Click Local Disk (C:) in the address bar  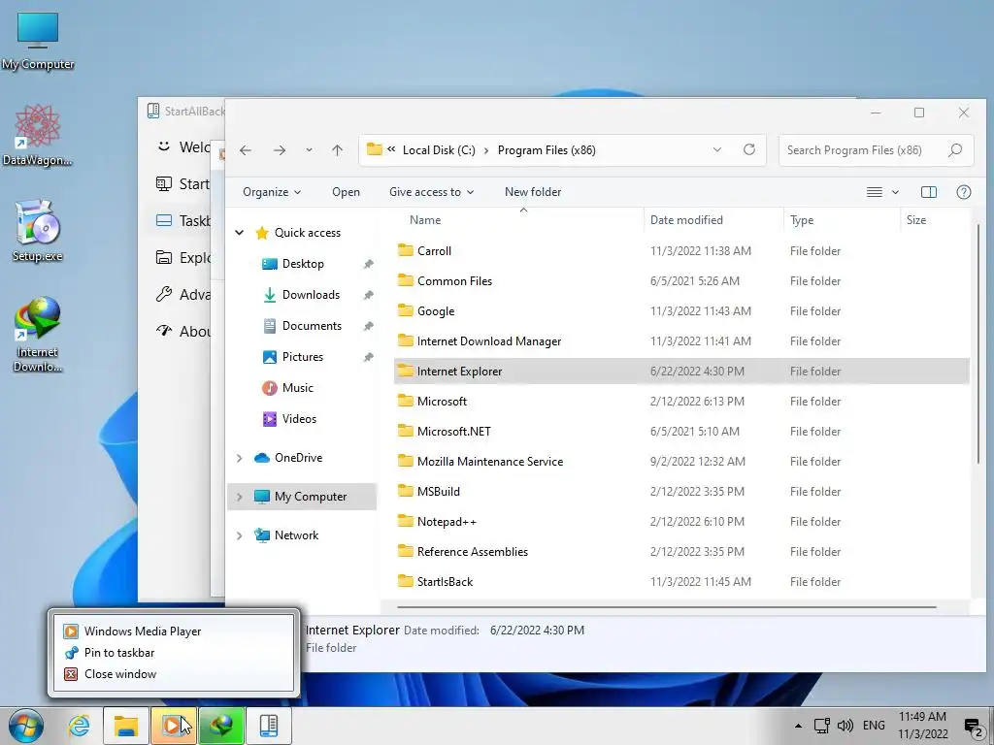(439, 150)
